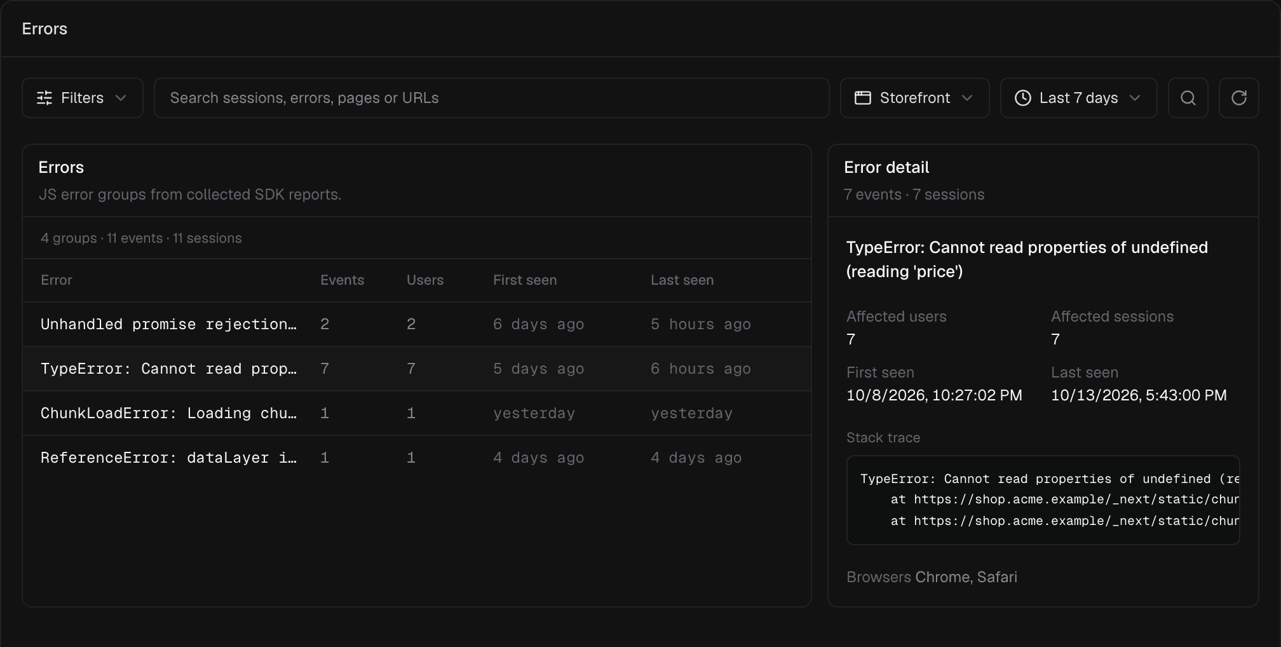1281x647 pixels.
Task: Click the TypeError title in Error detail
Action: [1027, 259]
